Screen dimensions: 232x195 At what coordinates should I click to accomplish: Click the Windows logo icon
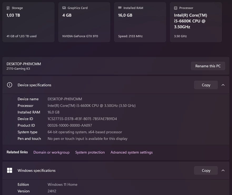click(x=9, y=170)
